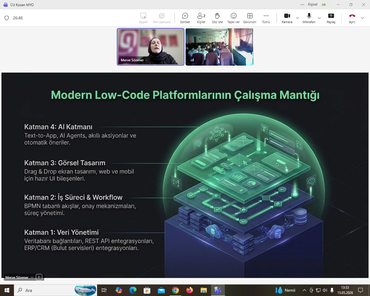Change layout via Görünüm
Screen dimensions: 370x296
point(250,18)
